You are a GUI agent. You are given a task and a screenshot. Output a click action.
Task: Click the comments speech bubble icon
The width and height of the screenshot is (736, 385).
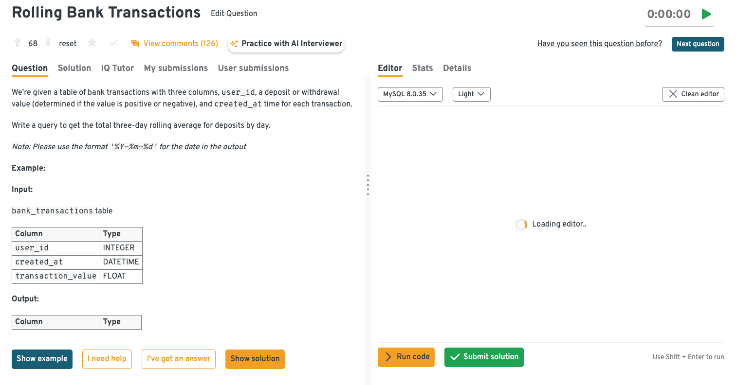[x=135, y=44]
